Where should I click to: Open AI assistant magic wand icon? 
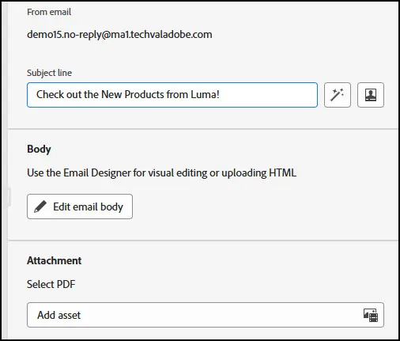[x=338, y=95]
